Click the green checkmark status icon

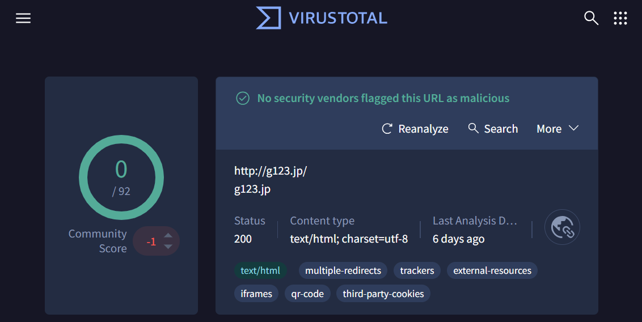pos(243,98)
